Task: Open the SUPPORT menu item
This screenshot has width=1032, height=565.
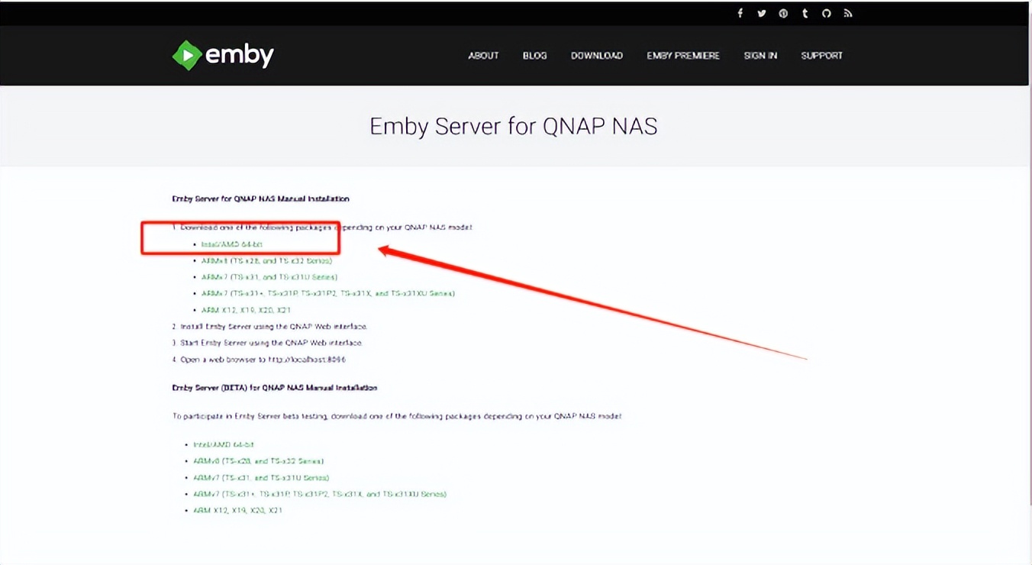Action: [822, 56]
